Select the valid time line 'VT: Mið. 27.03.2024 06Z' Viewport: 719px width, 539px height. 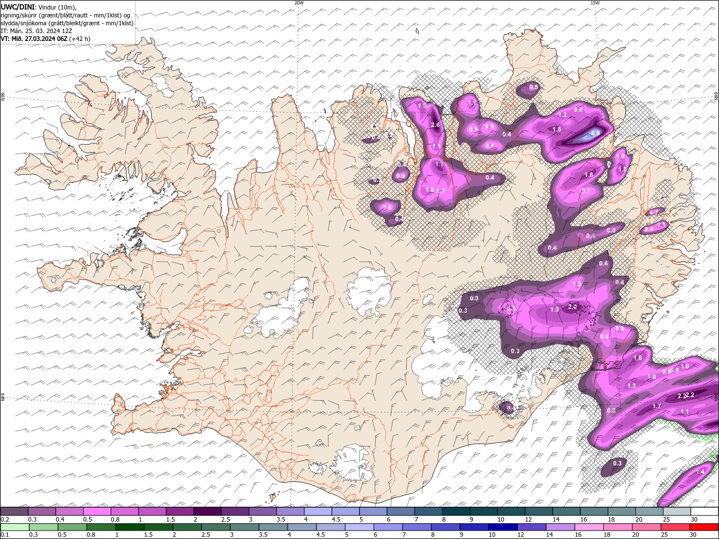[x=35, y=39]
